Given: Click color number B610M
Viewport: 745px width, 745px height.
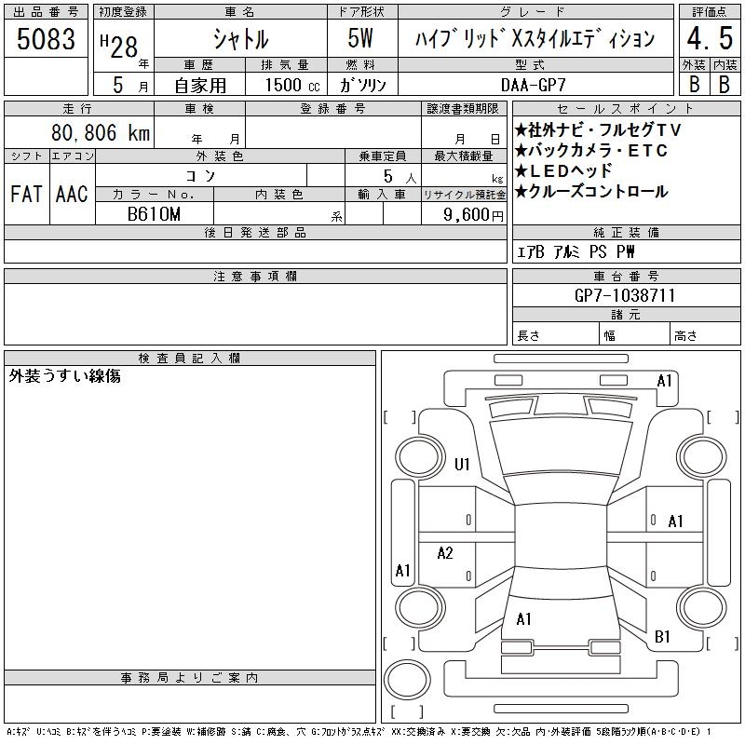Looking at the screenshot, I should point(154,214).
